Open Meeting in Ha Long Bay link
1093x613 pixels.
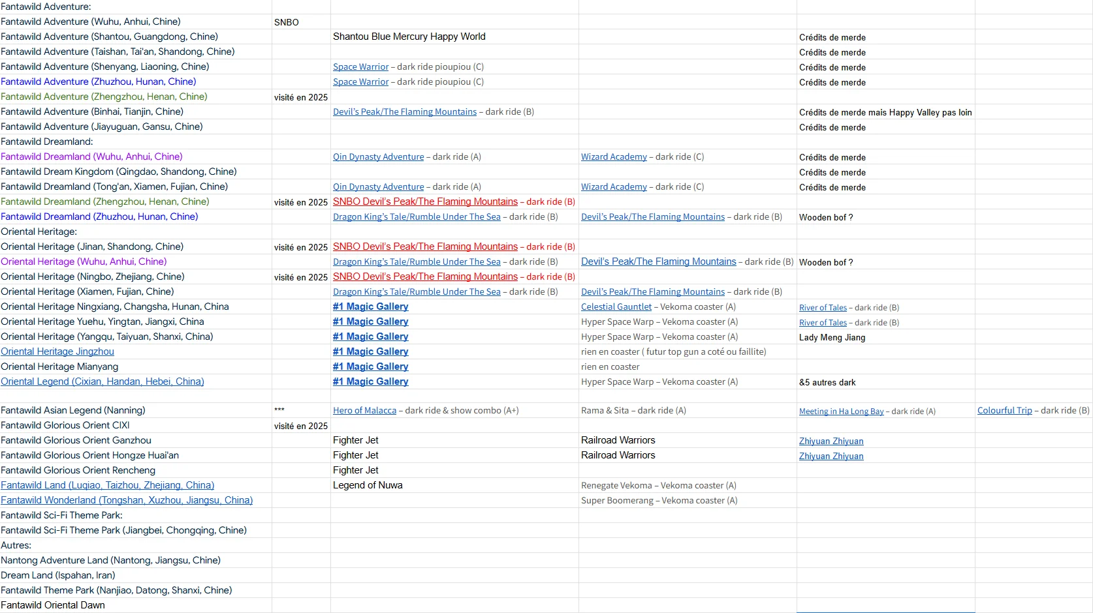tap(841, 411)
